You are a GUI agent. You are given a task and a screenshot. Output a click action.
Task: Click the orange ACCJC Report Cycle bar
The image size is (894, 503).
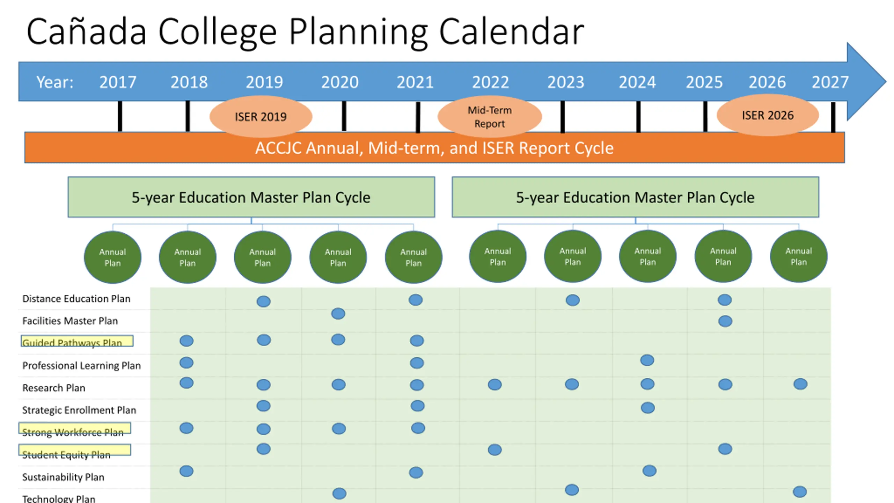434,148
